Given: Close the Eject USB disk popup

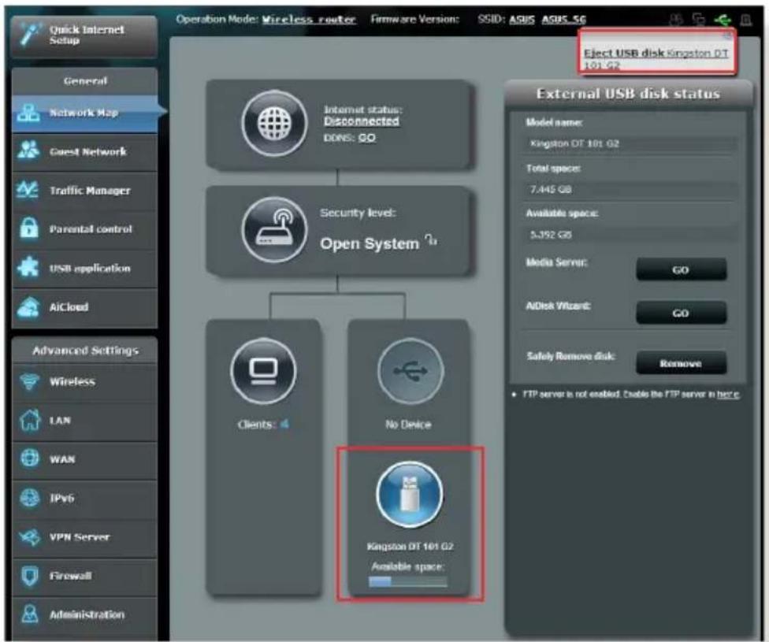Looking at the screenshot, I should pyautogui.click(x=727, y=35).
